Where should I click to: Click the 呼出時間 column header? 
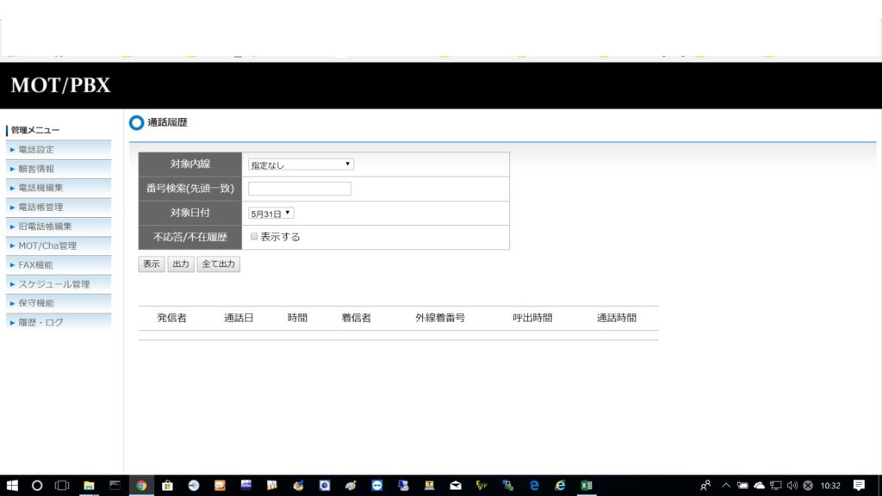coord(532,318)
